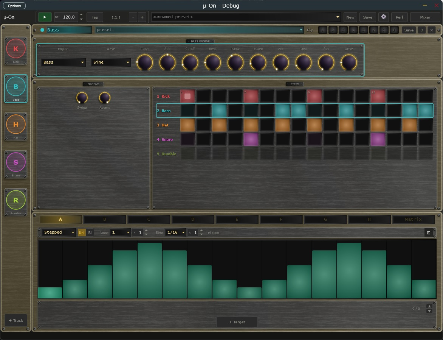Toggle Snare step 5

[x=251, y=139]
